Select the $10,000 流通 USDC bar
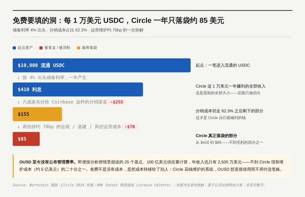The height and width of the screenshot is (197, 305). (102, 65)
